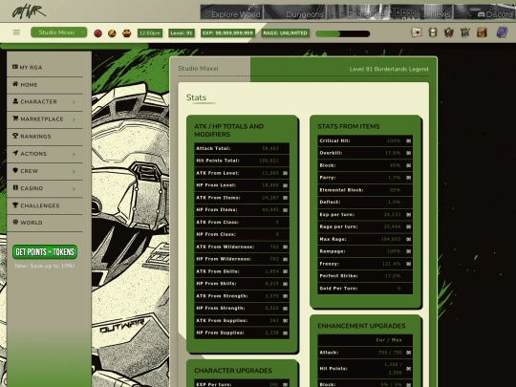The image size is (516, 387).
Task: Click info icon next to Rampage
Action: click(x=408, y=251)
